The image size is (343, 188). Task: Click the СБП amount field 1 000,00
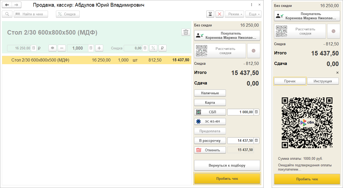[x=241, y=112]
